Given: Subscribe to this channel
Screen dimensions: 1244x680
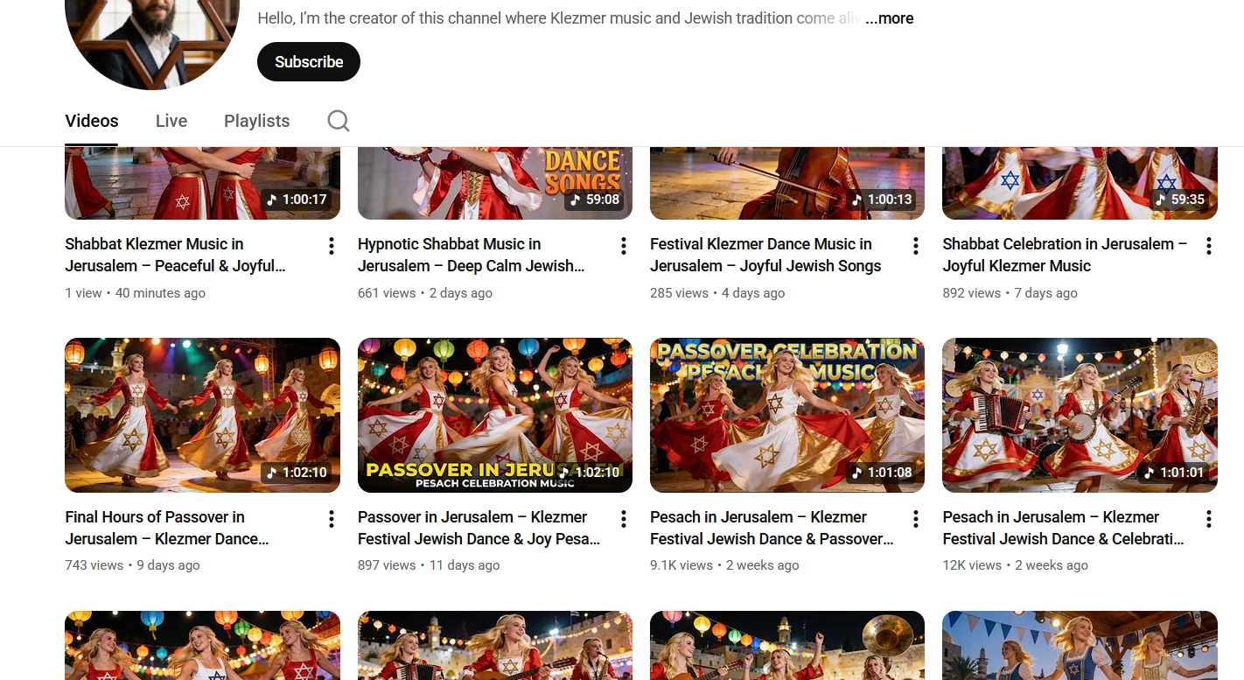Looking at the screenshot, I should pos(309,62).
